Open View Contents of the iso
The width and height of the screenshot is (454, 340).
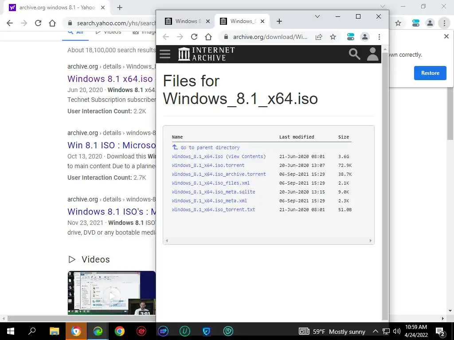point(246,156)
